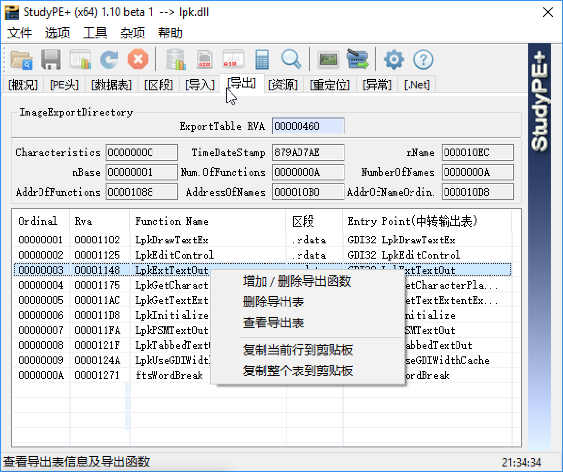This screenshot has width=563, height=472.
Task: Choose 删除导出表 in context menu
Action: (x=307, y=302)
